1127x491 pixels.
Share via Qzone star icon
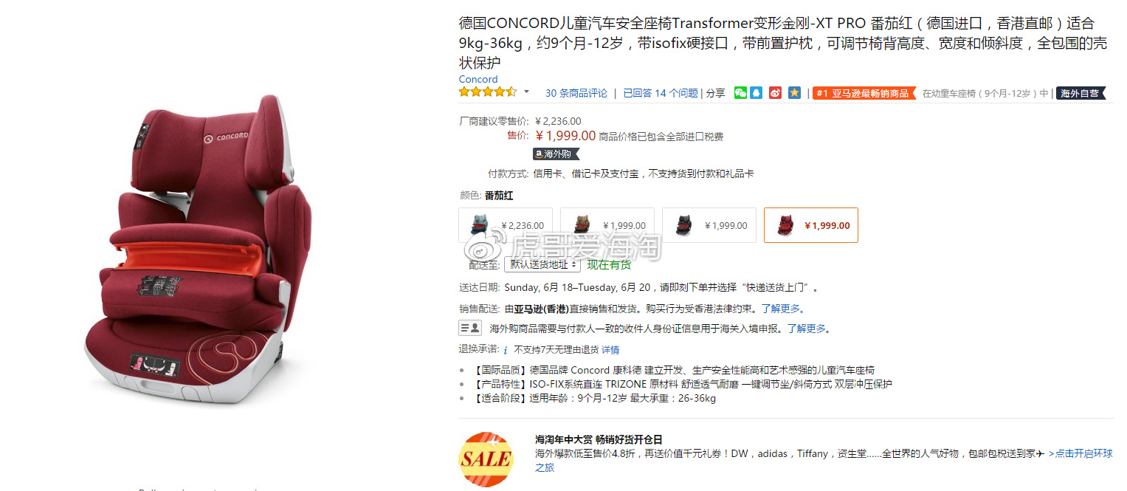(794, 93)
